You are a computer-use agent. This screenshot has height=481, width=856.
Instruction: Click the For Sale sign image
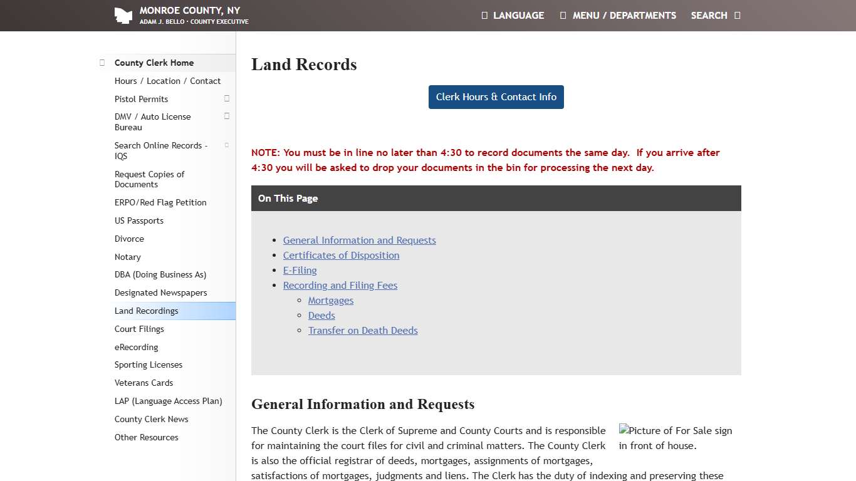[x=676, y=438]
